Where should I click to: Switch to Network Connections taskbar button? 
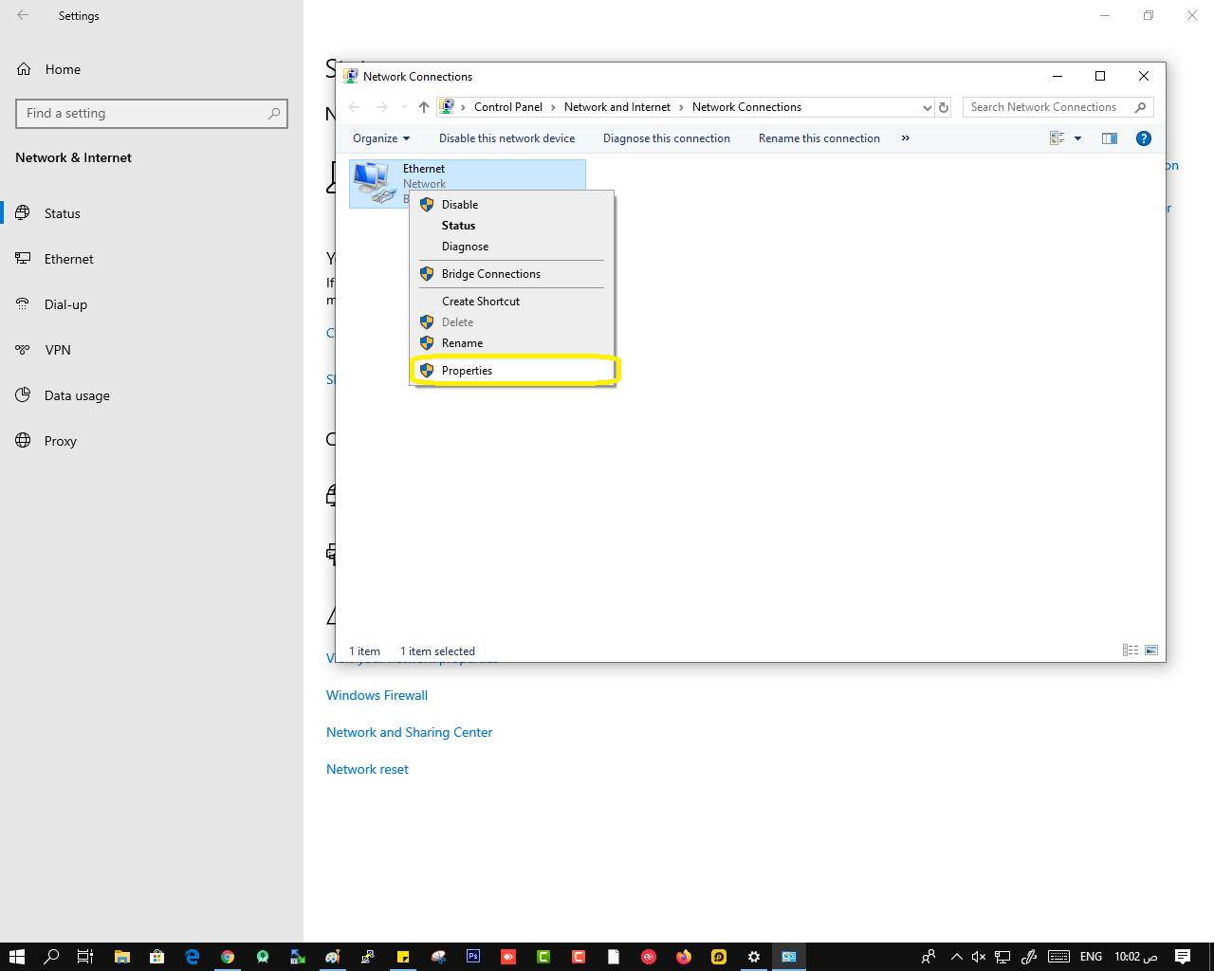[789, 957]
